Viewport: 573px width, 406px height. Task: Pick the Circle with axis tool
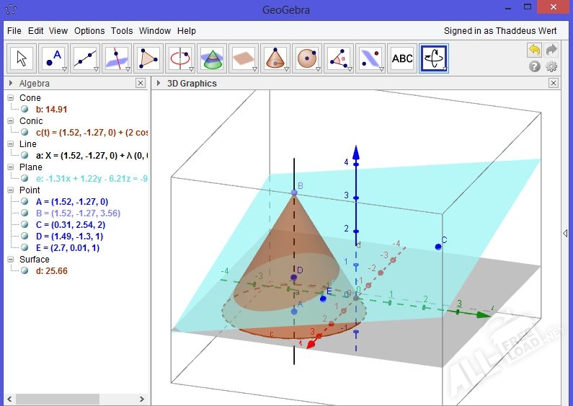180,58
